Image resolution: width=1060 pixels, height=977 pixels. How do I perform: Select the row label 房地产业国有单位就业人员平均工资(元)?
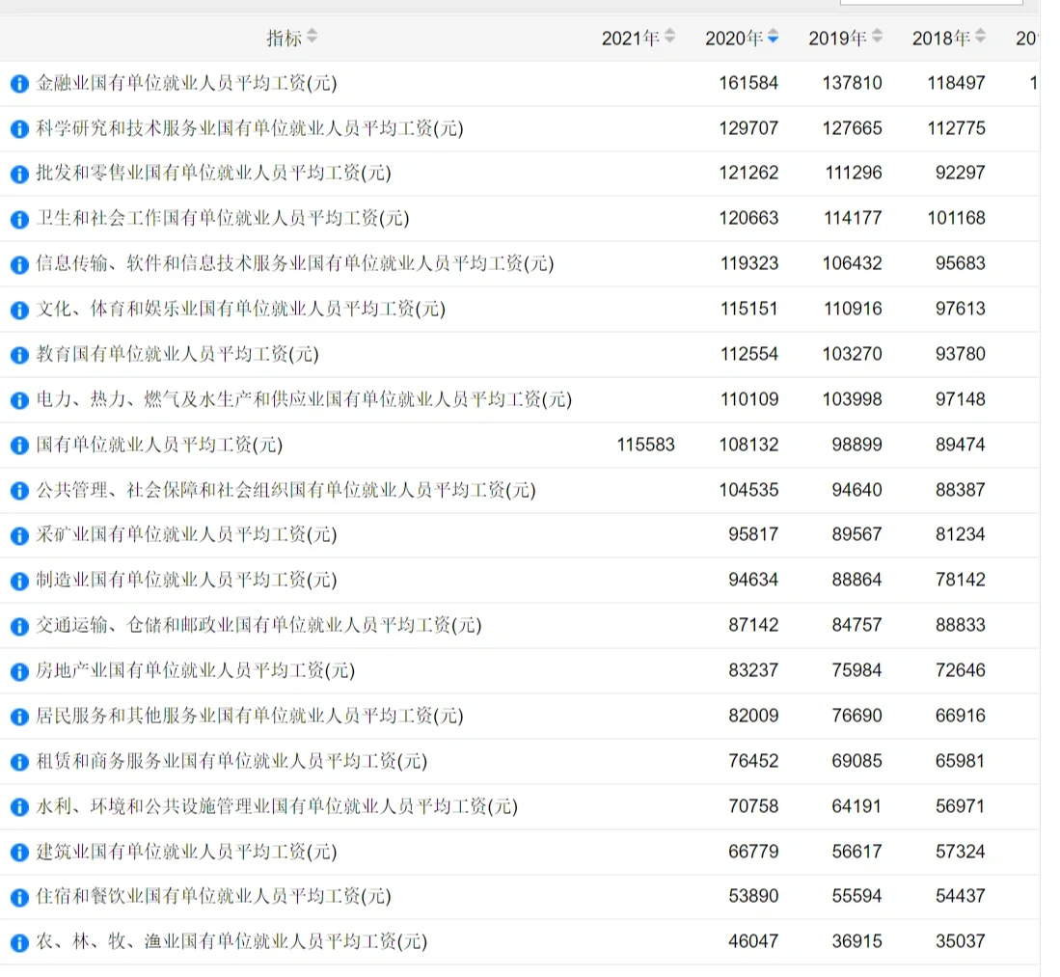pos(196,670)
